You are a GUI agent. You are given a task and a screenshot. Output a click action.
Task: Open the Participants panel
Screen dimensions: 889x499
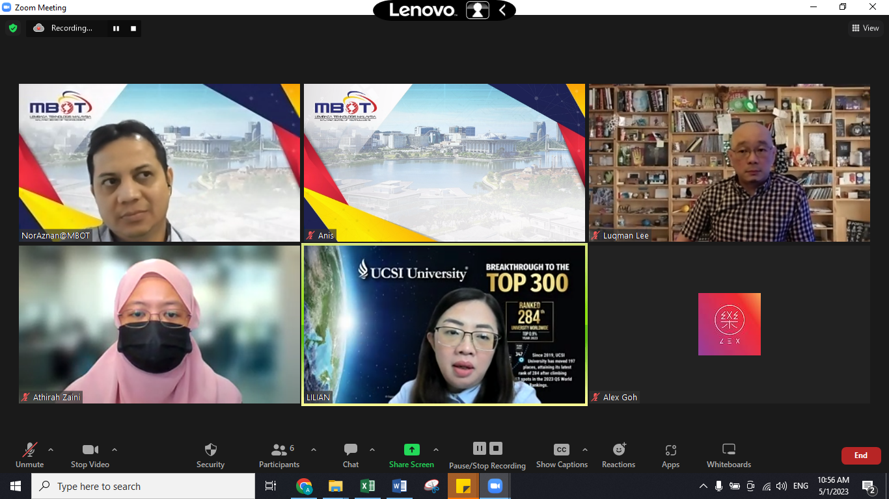[279, 450]
